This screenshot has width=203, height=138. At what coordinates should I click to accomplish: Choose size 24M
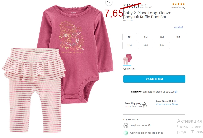coord(162,45)
